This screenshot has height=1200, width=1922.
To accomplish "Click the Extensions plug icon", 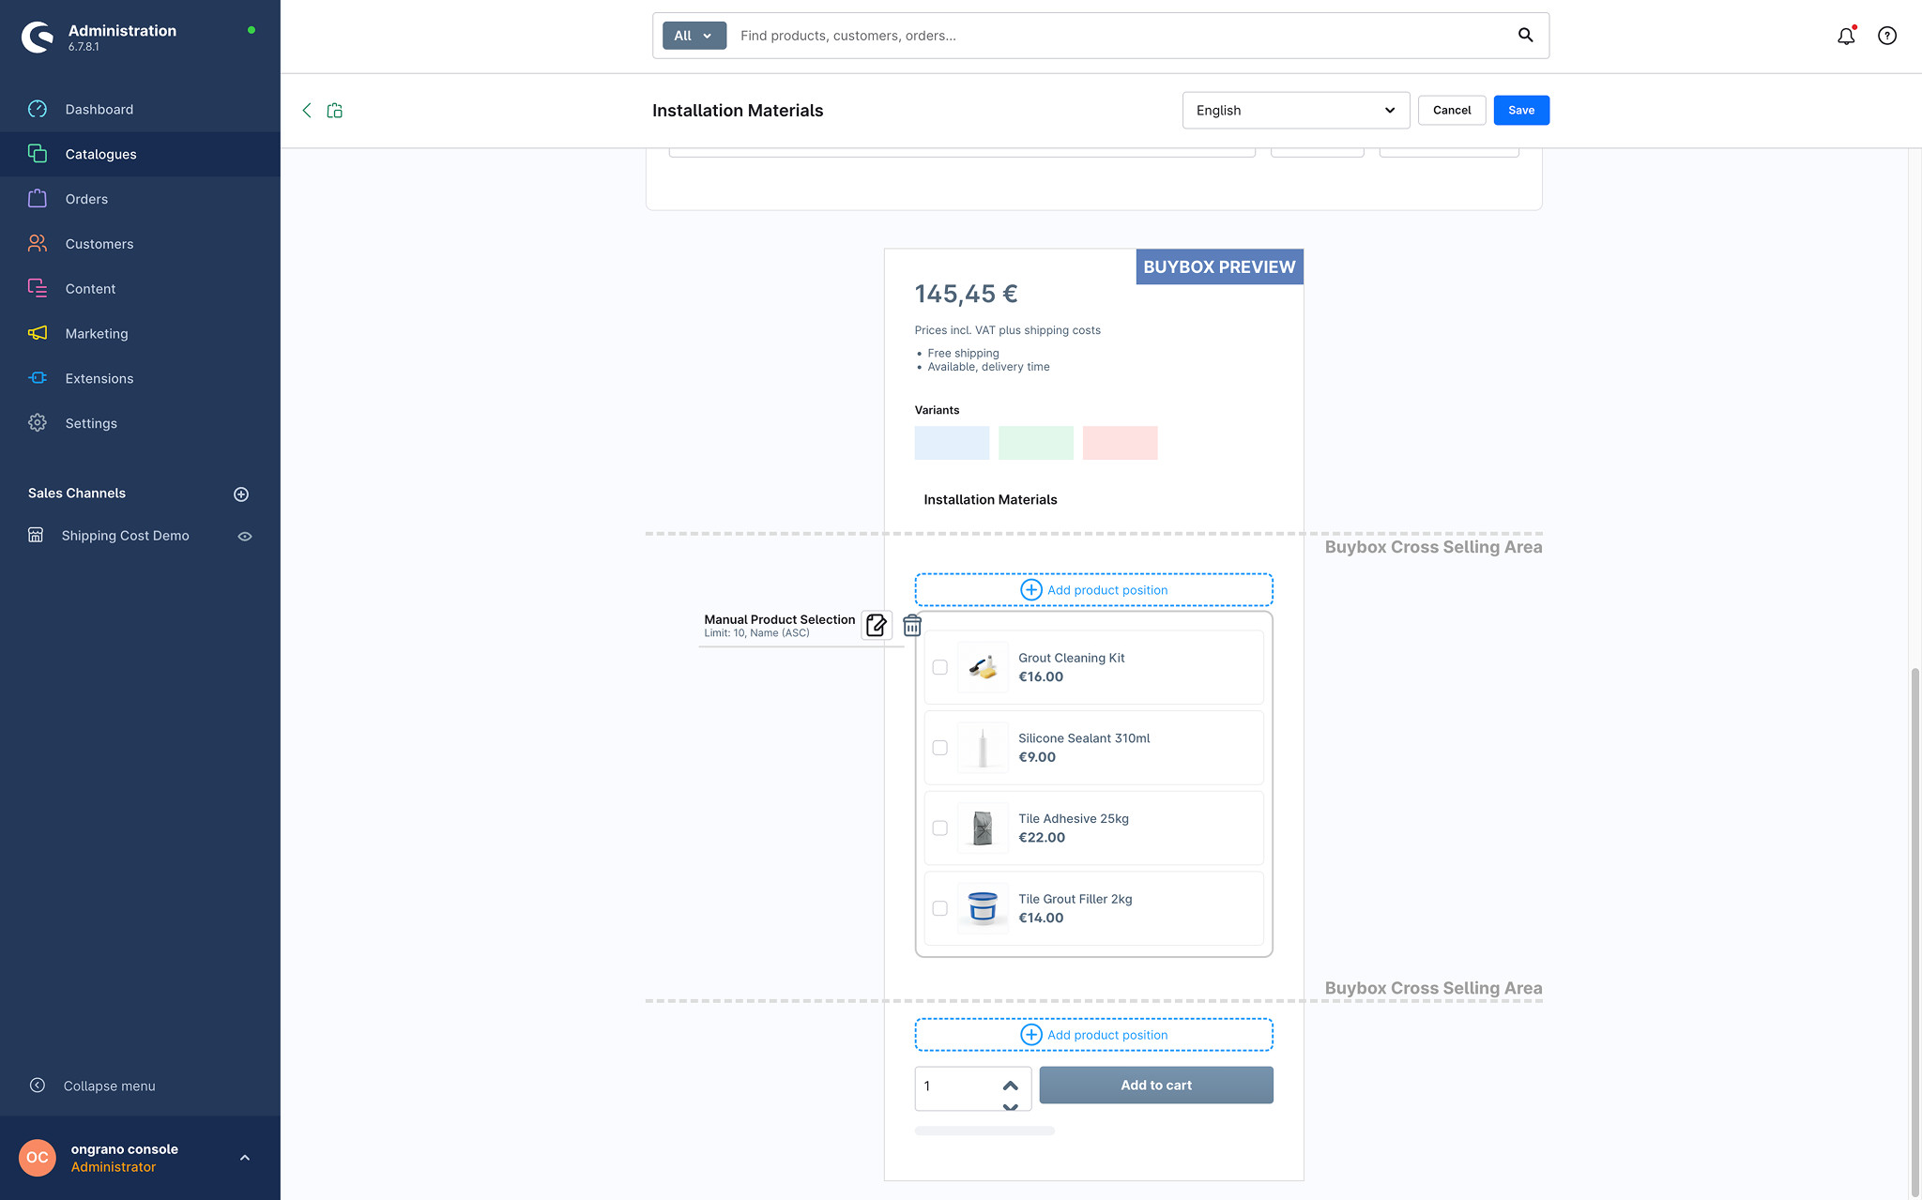I will 38,378.
